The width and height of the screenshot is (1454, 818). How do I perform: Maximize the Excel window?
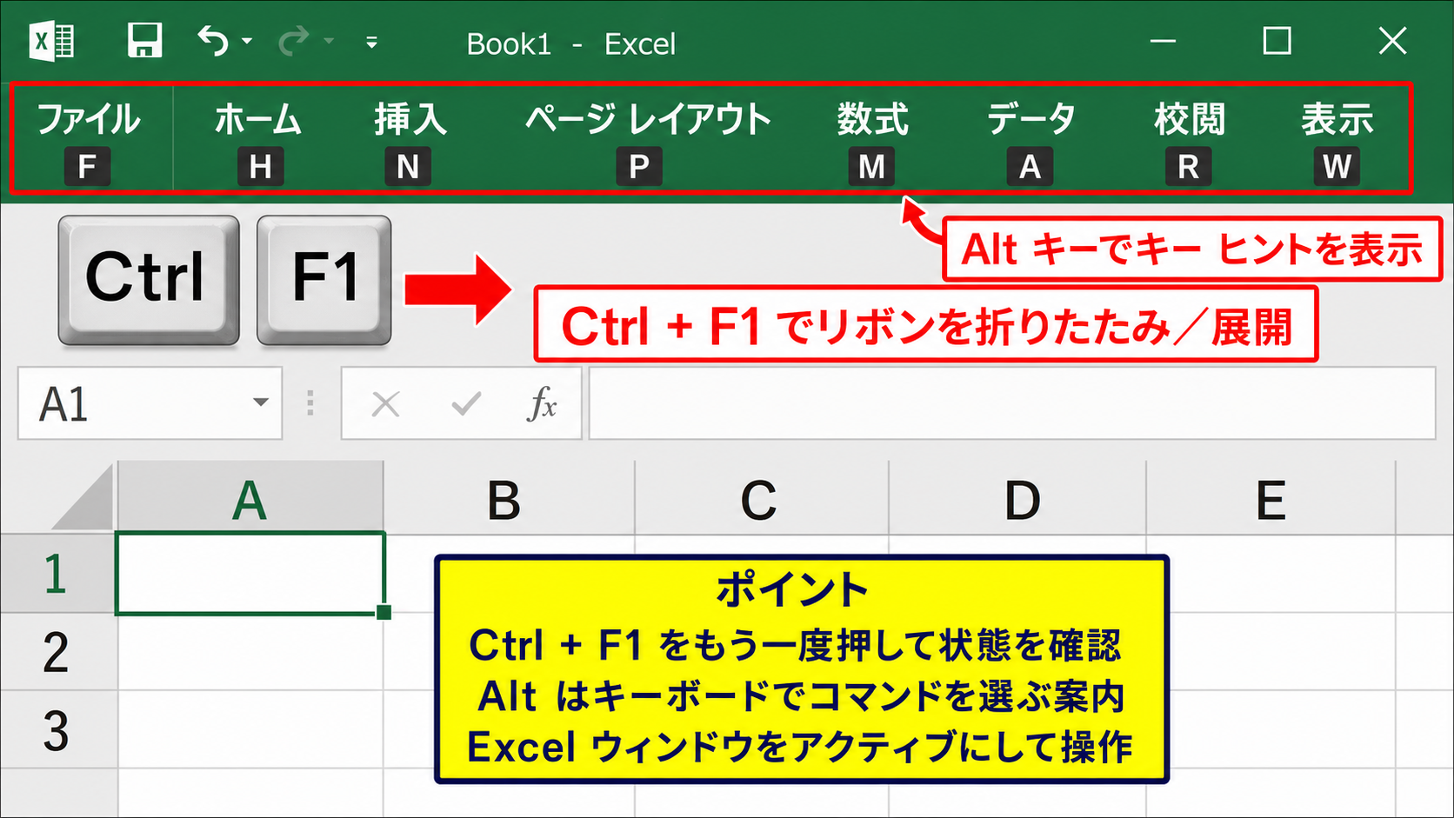(1277, 41)
